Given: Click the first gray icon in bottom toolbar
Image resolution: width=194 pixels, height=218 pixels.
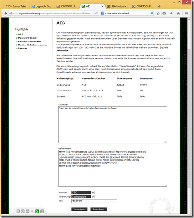Looking at the screenshot, I should click(x=18, y=211).
